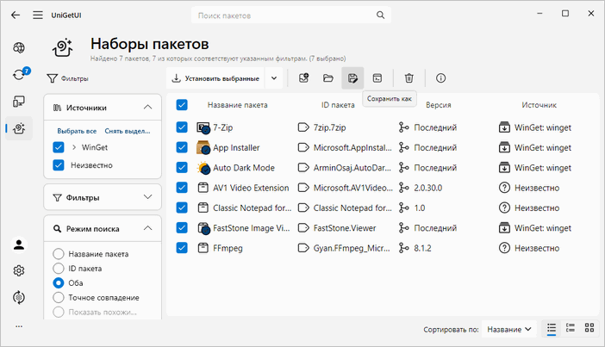
Task: Select the Оба radio button
Action: tap(59, 283)
